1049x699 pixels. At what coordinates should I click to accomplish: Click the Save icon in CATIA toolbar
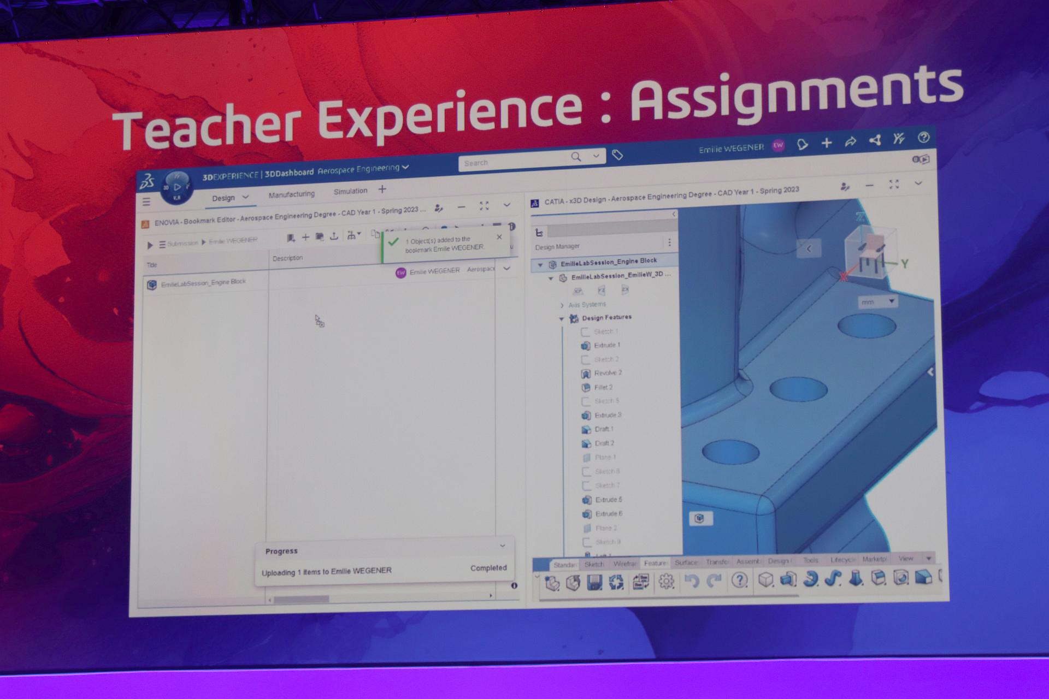594,582
